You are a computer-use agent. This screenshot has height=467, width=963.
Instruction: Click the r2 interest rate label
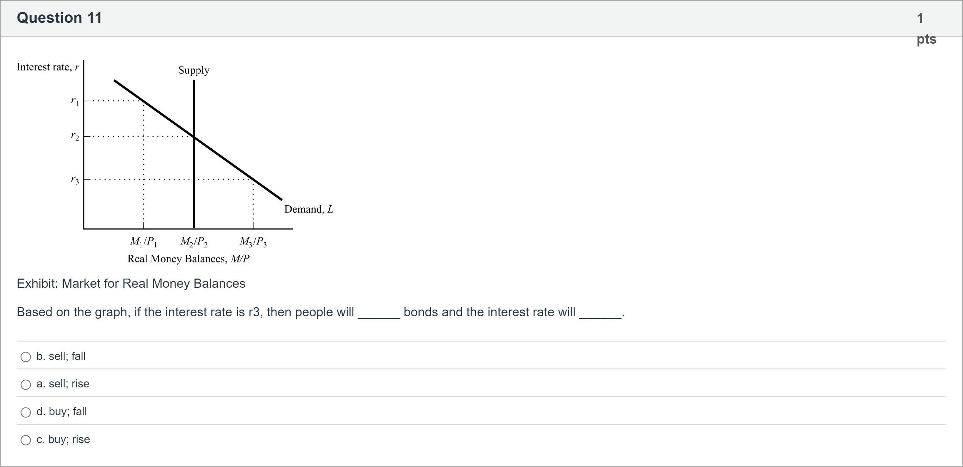coord(75,137)
